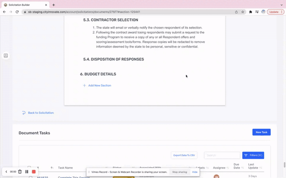Image resolution: width=286 pixels, height=178 pixels.
Task: Follow the Back to Solicitation link
Action: point(41,113)
